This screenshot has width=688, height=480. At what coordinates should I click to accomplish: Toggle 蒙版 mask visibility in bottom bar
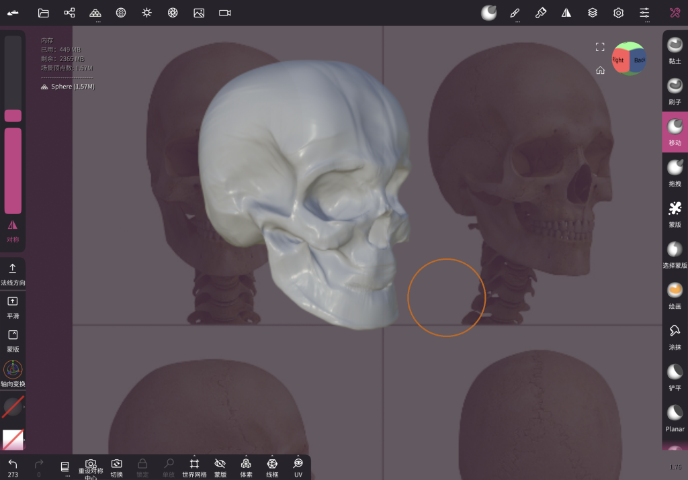pyautogui.click(x=220, y=468)
